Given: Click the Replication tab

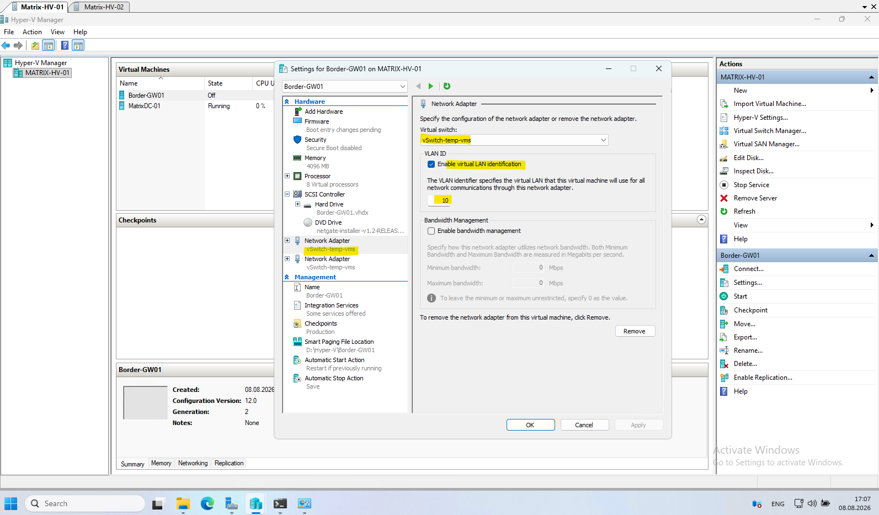Looking at the screenshot, I should tap(229, 464).
